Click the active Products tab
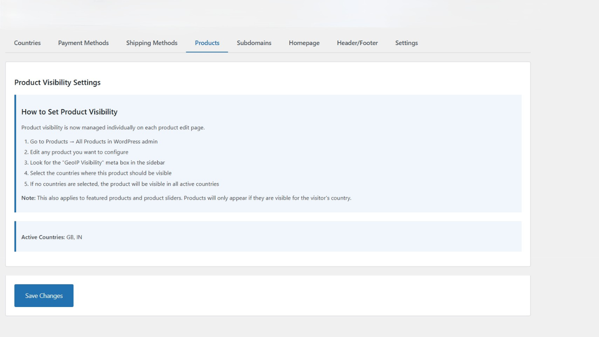 (x=207, y=43)
